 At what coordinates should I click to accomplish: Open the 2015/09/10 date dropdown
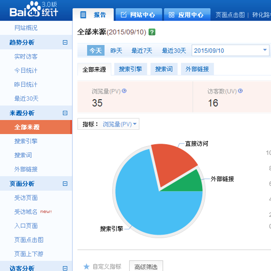tap(230, 50)
